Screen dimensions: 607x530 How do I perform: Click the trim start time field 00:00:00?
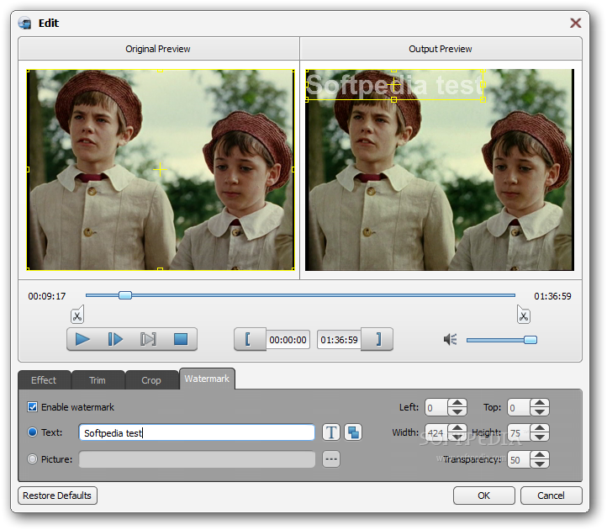click(x=288, y=340)
